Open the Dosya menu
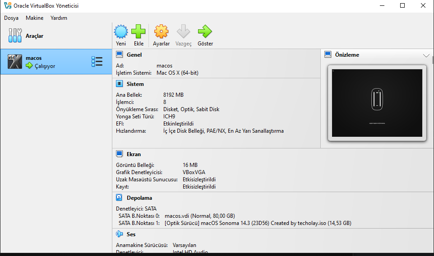The image size is (434, 256). 11,18
